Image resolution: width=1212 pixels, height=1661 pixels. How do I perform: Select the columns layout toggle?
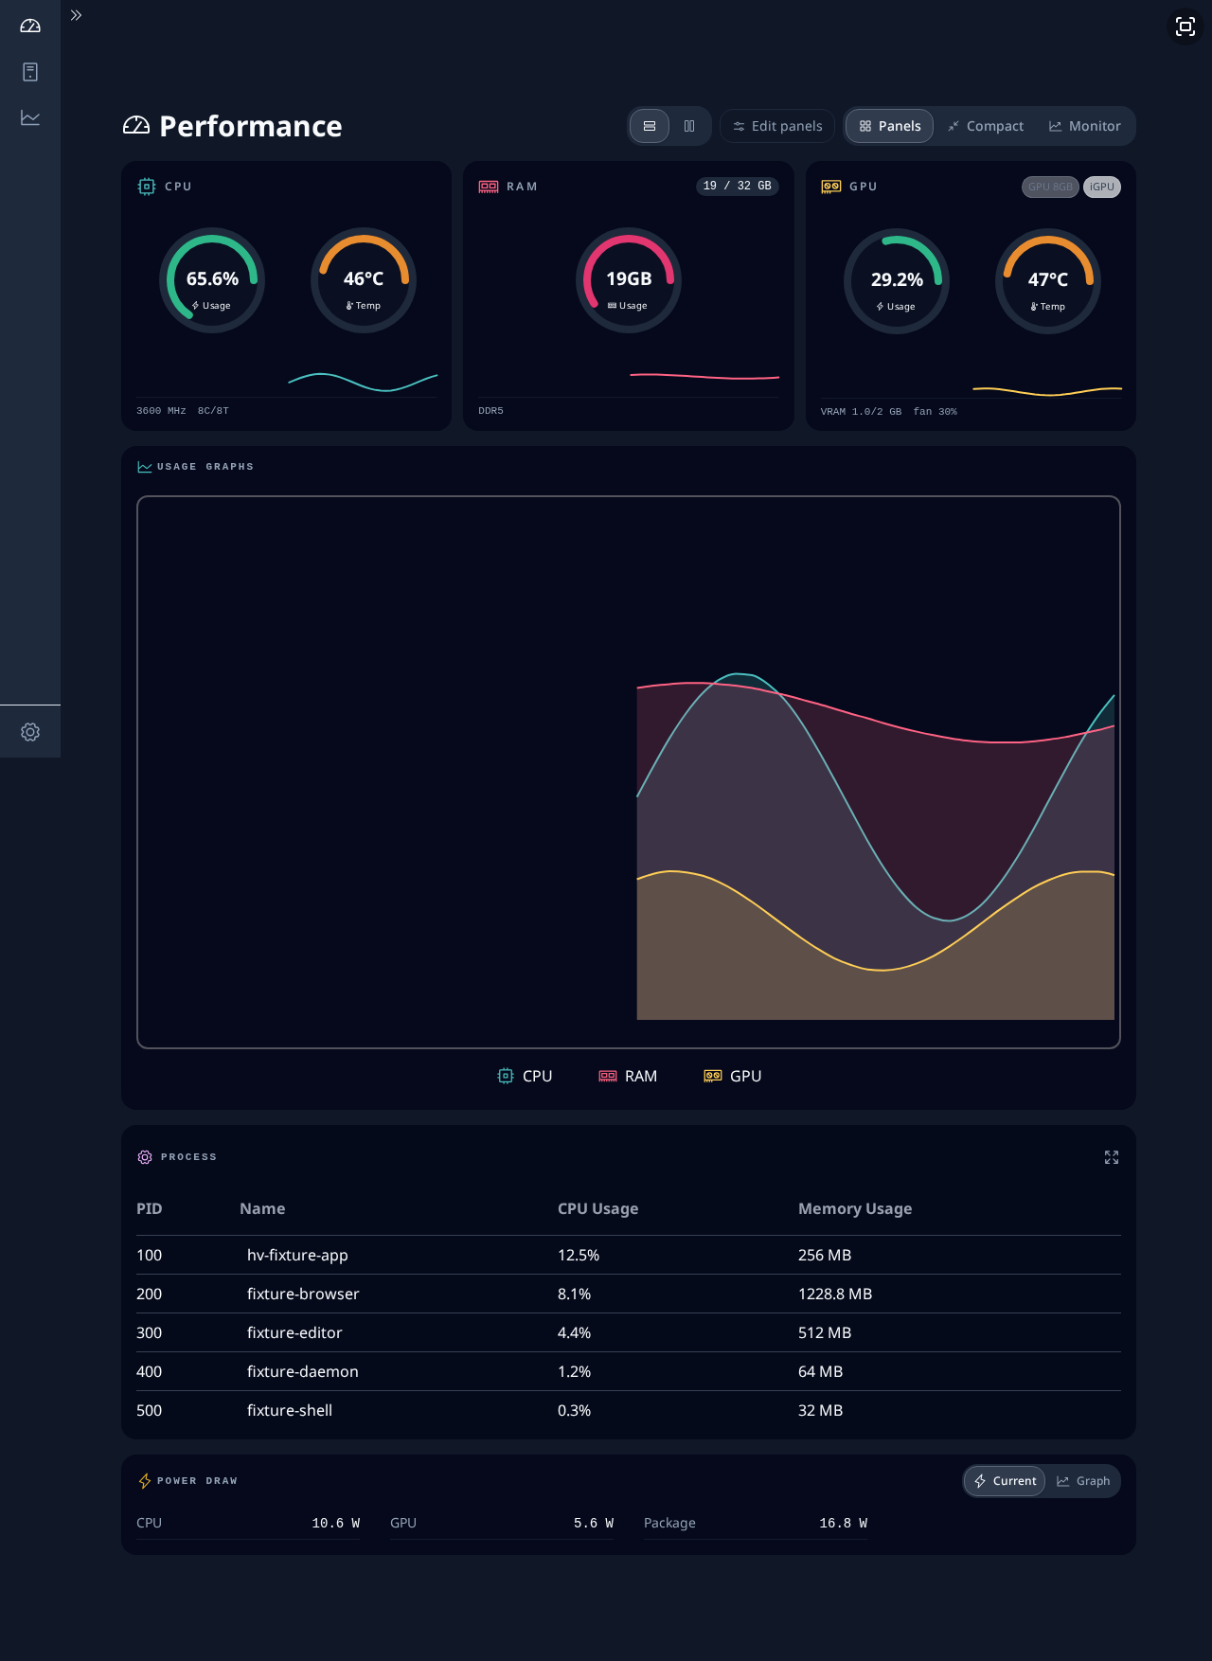pyautogui.click(x=689, y=126)
